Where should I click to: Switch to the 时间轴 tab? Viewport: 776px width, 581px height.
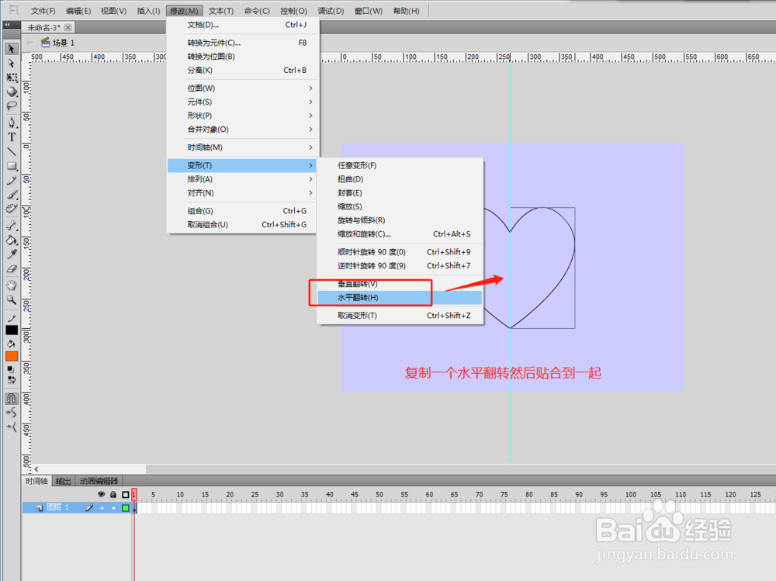click(36, 481)
